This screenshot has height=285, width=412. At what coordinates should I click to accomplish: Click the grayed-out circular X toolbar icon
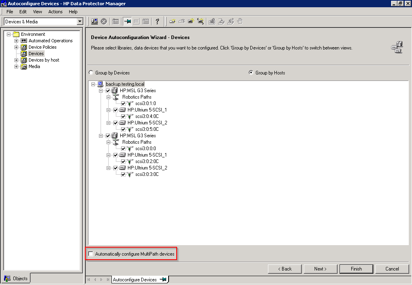[104, 21]
